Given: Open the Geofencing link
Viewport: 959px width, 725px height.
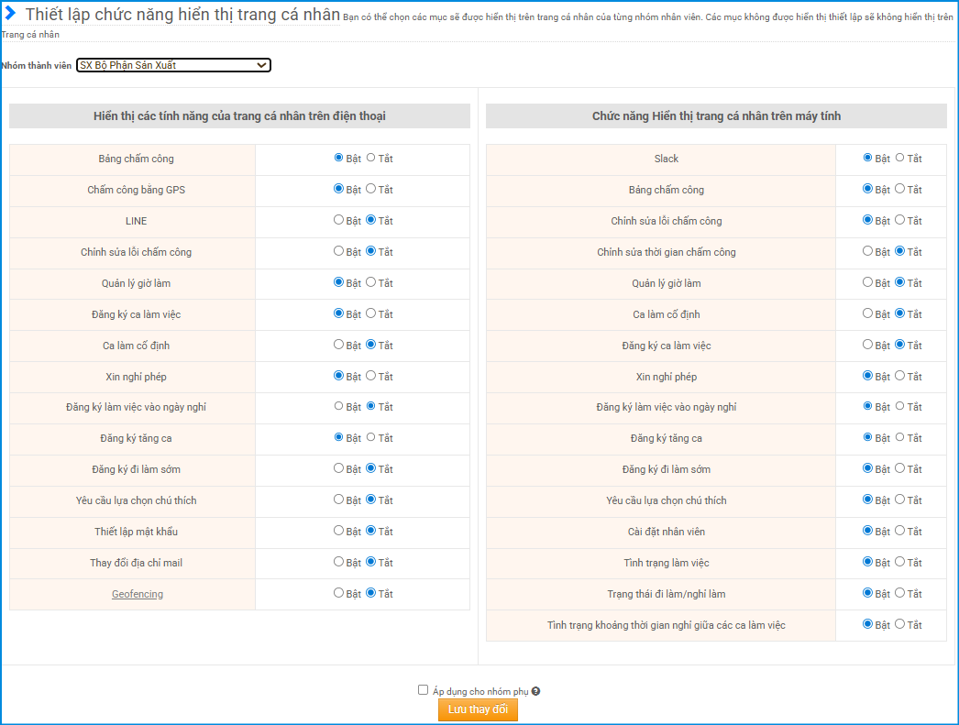Looking at the screenshot, I should pyautogui.click(x=138, y=594).
